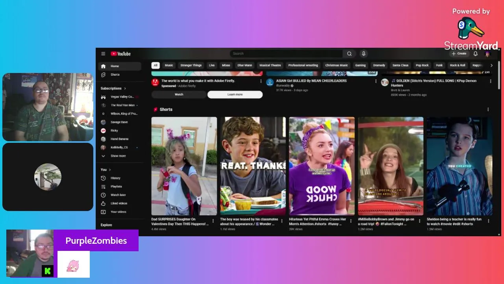
Task: Click the Wilson, King of Pru... subscription
Action: pyautogui.click(x=119, y=114)
